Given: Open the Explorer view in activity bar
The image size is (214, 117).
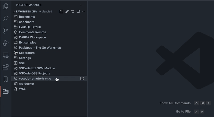Looking at the screenshot, I should click(x=5, y=6).
